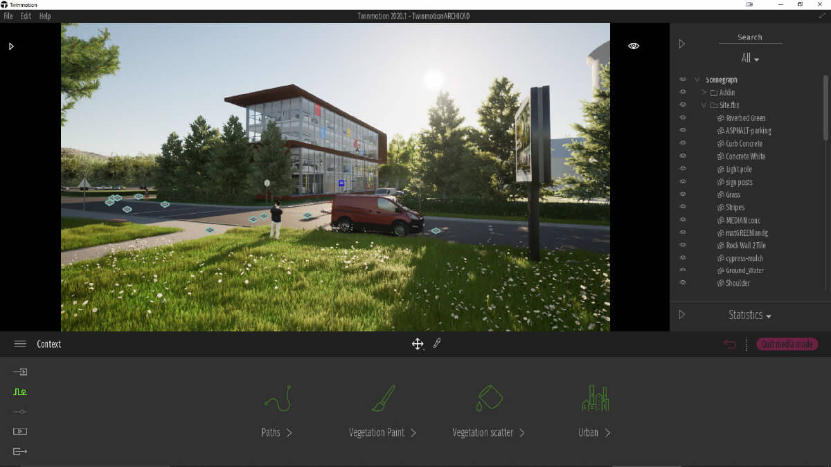
Task: Select the Vegetation Paint brush icon
Action: (383, 399)
